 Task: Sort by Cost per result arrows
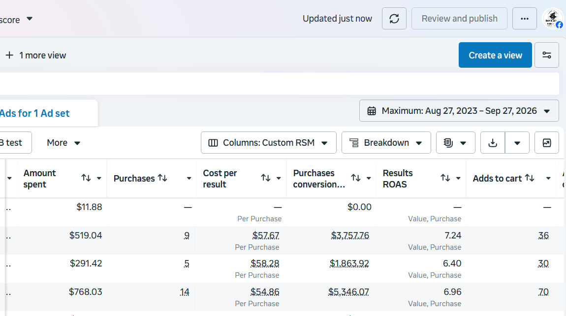266,178
